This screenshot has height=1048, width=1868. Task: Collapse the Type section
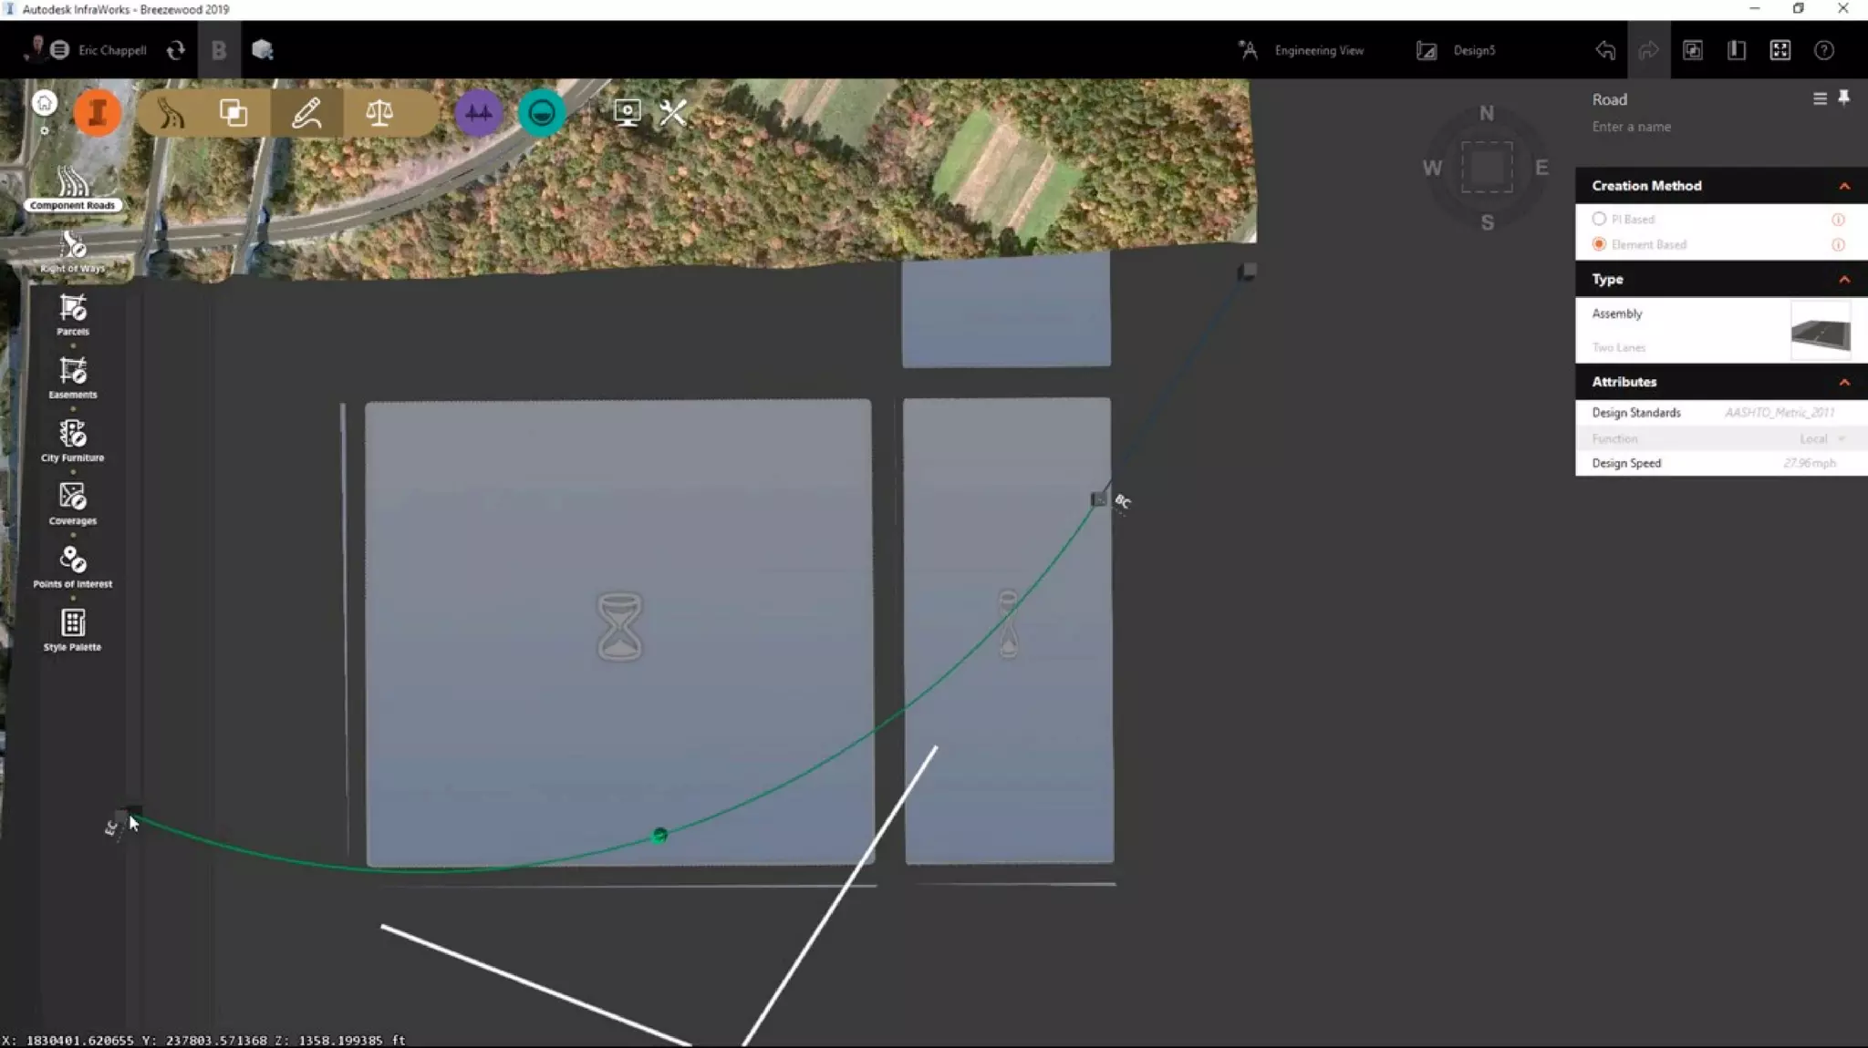[1843, 280]
